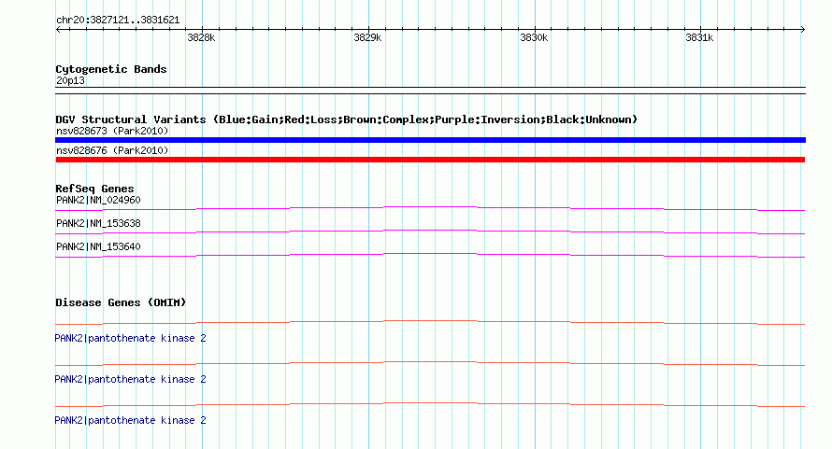The width and height of the screenshot is (832, 449).
Task: Open the nsv828673 (Park2010) variant label
Action: pos(112,131)
